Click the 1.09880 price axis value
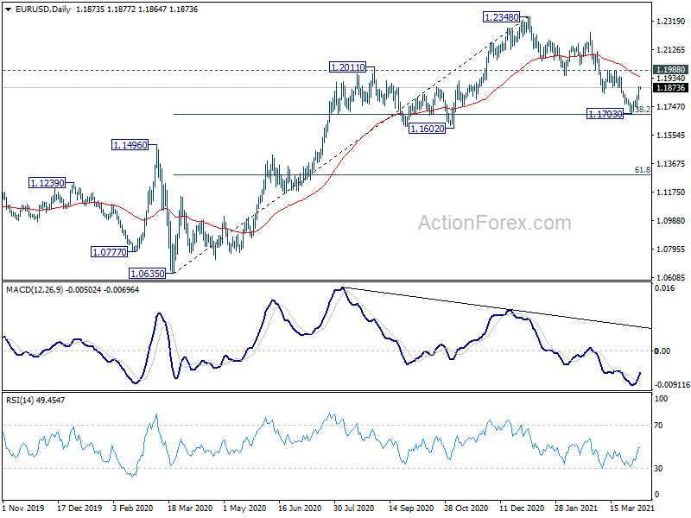691x518 pixels. [x=671, y=221]
